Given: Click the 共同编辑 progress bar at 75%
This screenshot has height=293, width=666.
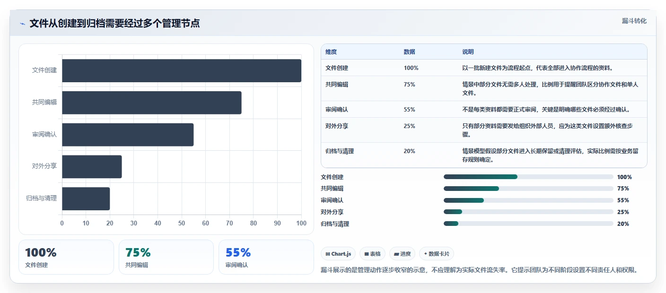Looking at the screenshot, I should pyautogui.click(x=528, y=189).
